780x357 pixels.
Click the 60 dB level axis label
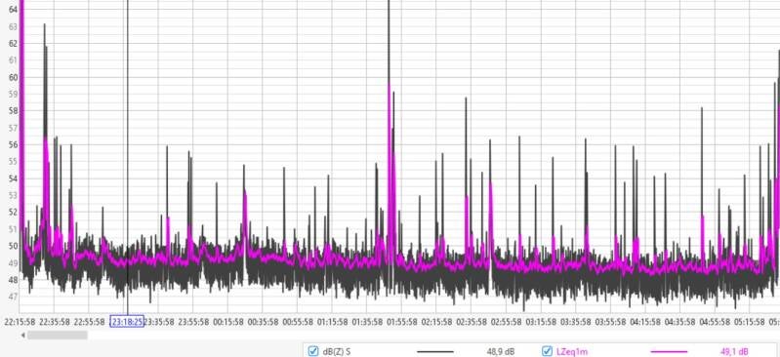click(x=13, y=77)
